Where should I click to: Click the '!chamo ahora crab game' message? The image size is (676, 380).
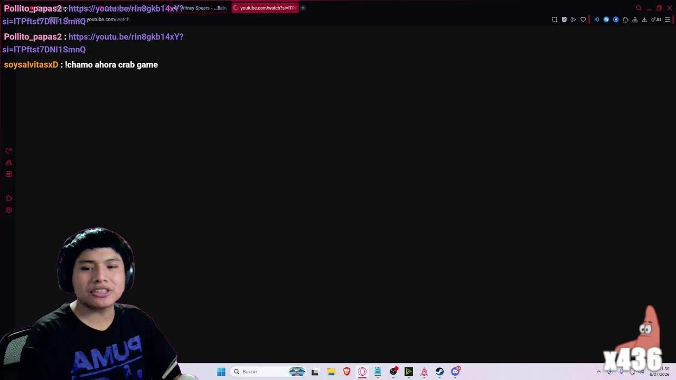point(111,64)
